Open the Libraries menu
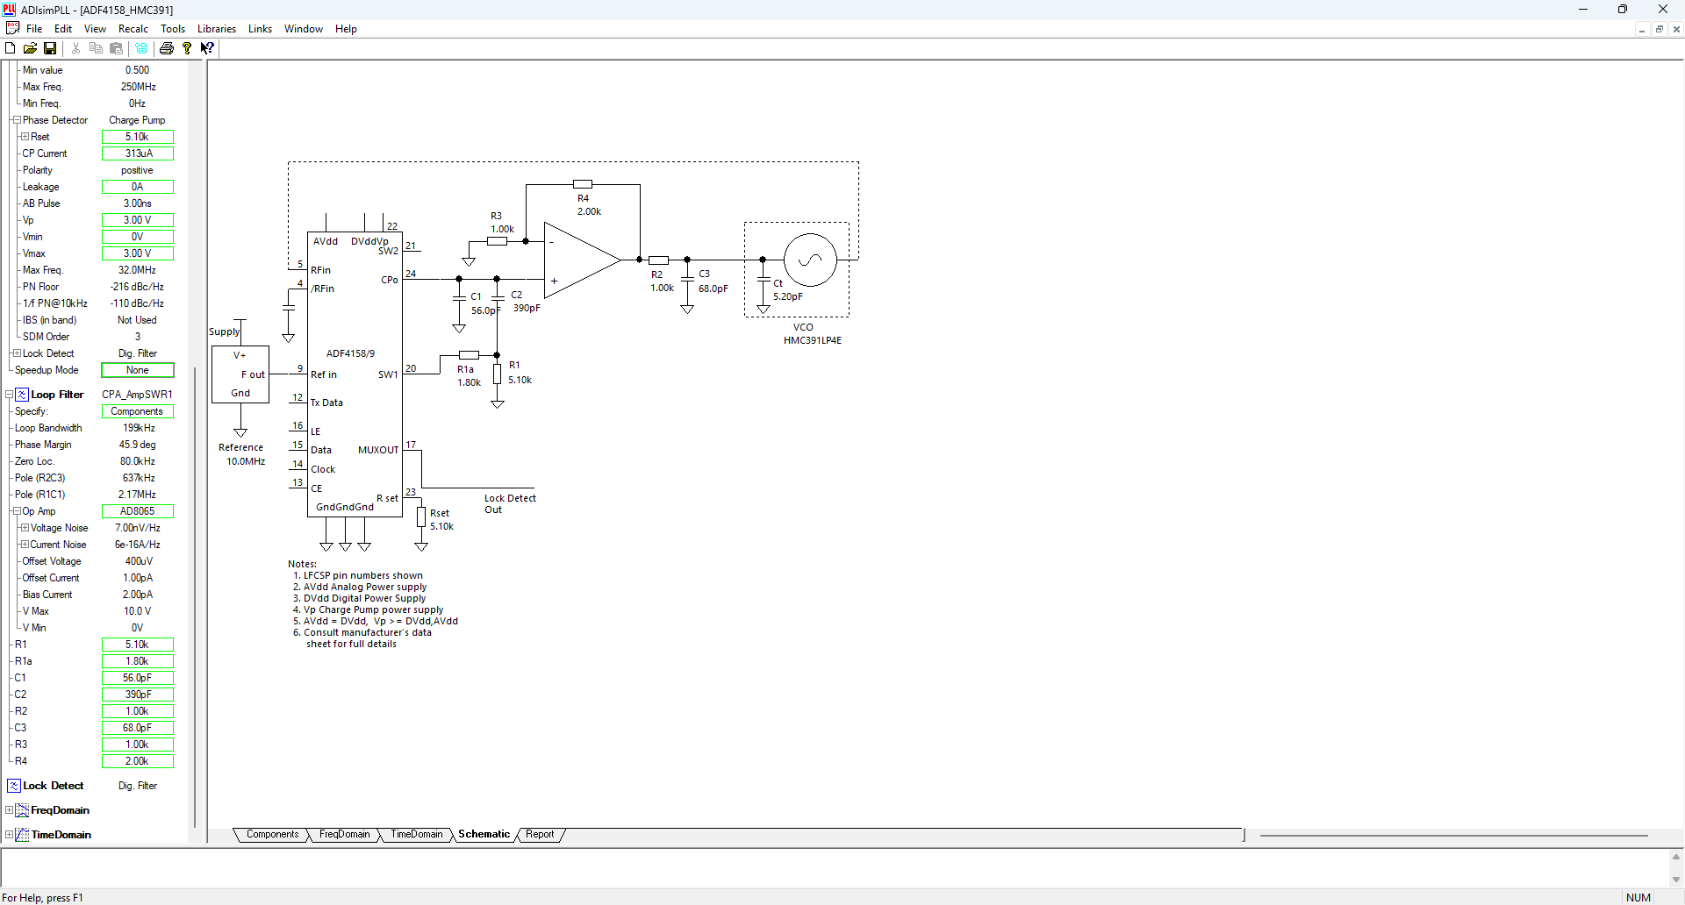Screen dimensions: 1685x905 coord(217,29)
